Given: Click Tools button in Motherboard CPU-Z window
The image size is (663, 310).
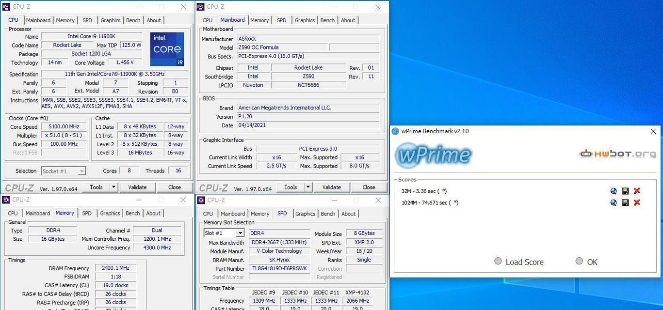Looking at the screenshot, I should pos(291,187).
